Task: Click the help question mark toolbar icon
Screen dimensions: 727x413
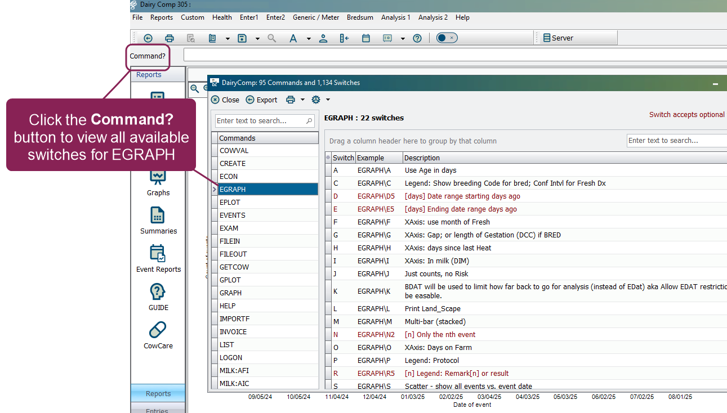Action: coord(417,38)
